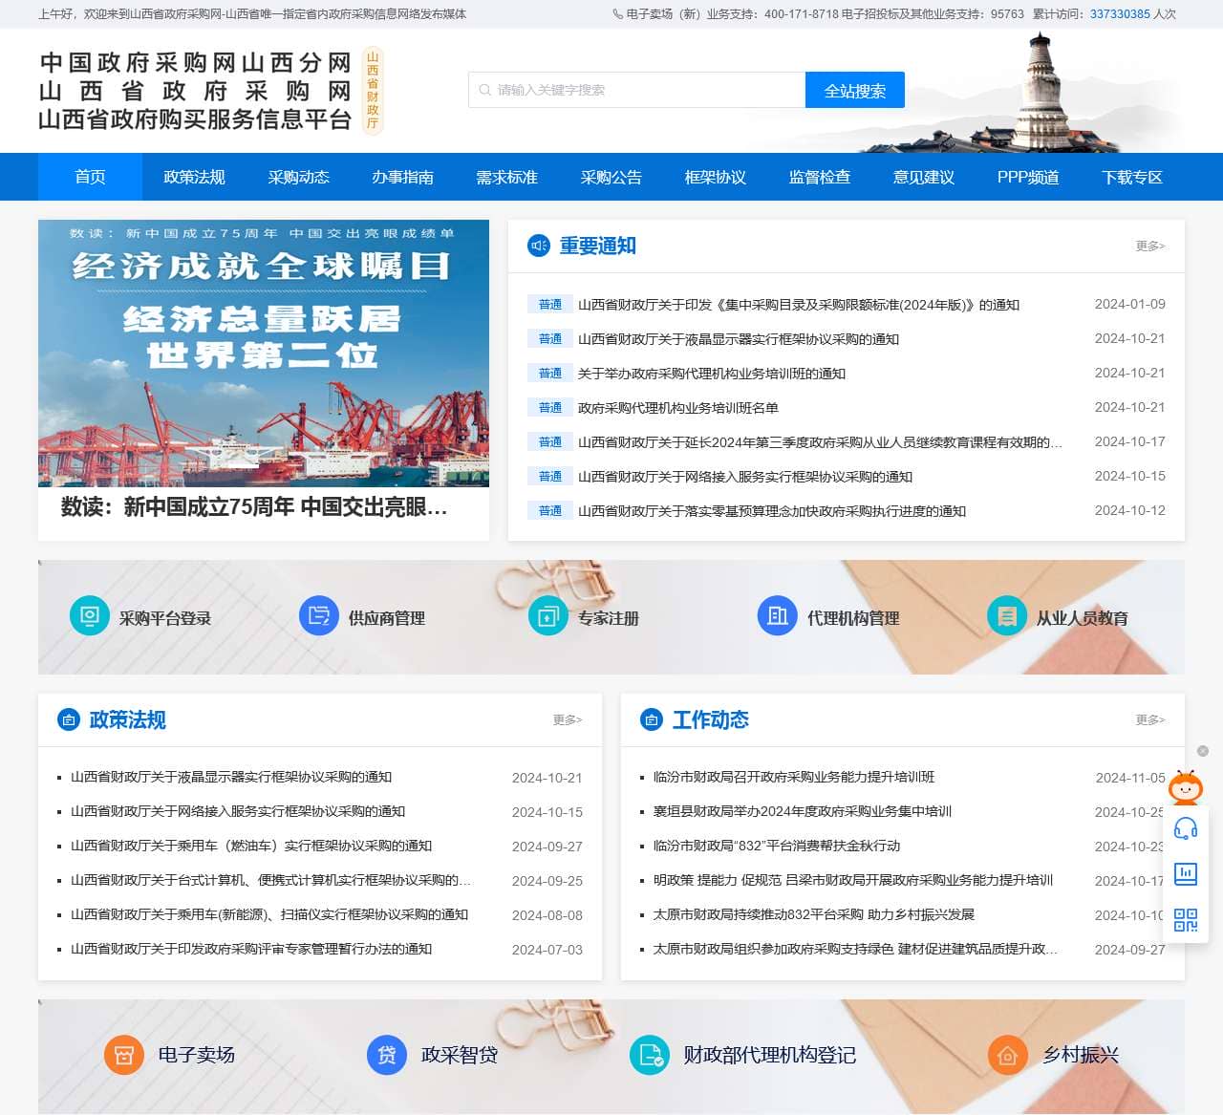Click the 采购平台登录 teal icon
This screenshot has width=1223, height=1115.
[x=90, y=616]
